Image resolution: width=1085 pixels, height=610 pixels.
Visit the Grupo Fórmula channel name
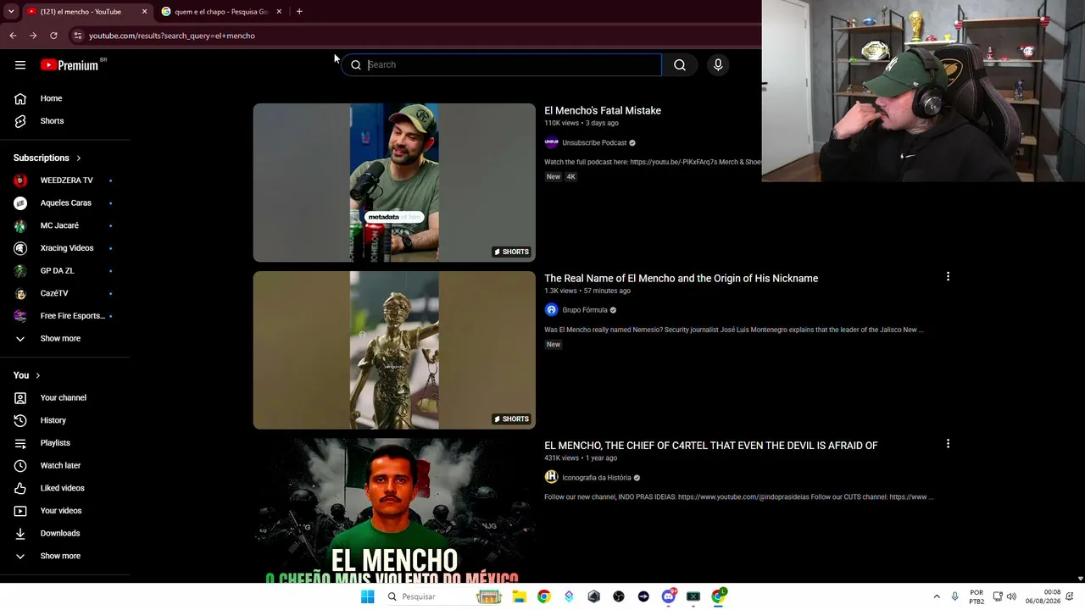(585, 310)
